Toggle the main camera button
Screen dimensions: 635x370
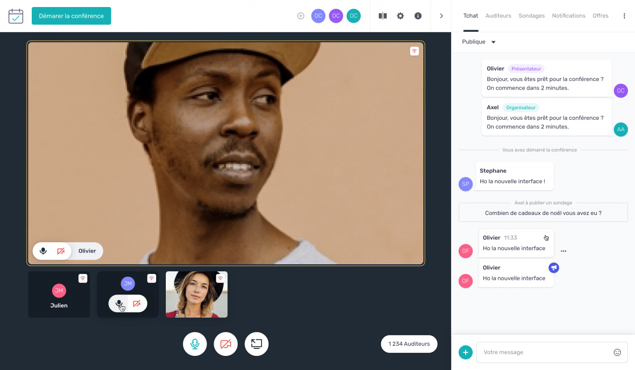(x=226, y=344)
